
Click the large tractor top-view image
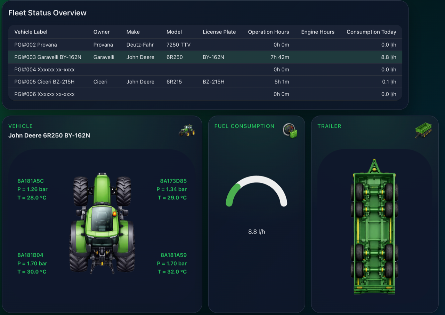coord(102,223)
